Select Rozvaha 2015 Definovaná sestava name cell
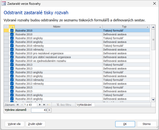Viewport: 159px width, 130px height. point(59,91)
